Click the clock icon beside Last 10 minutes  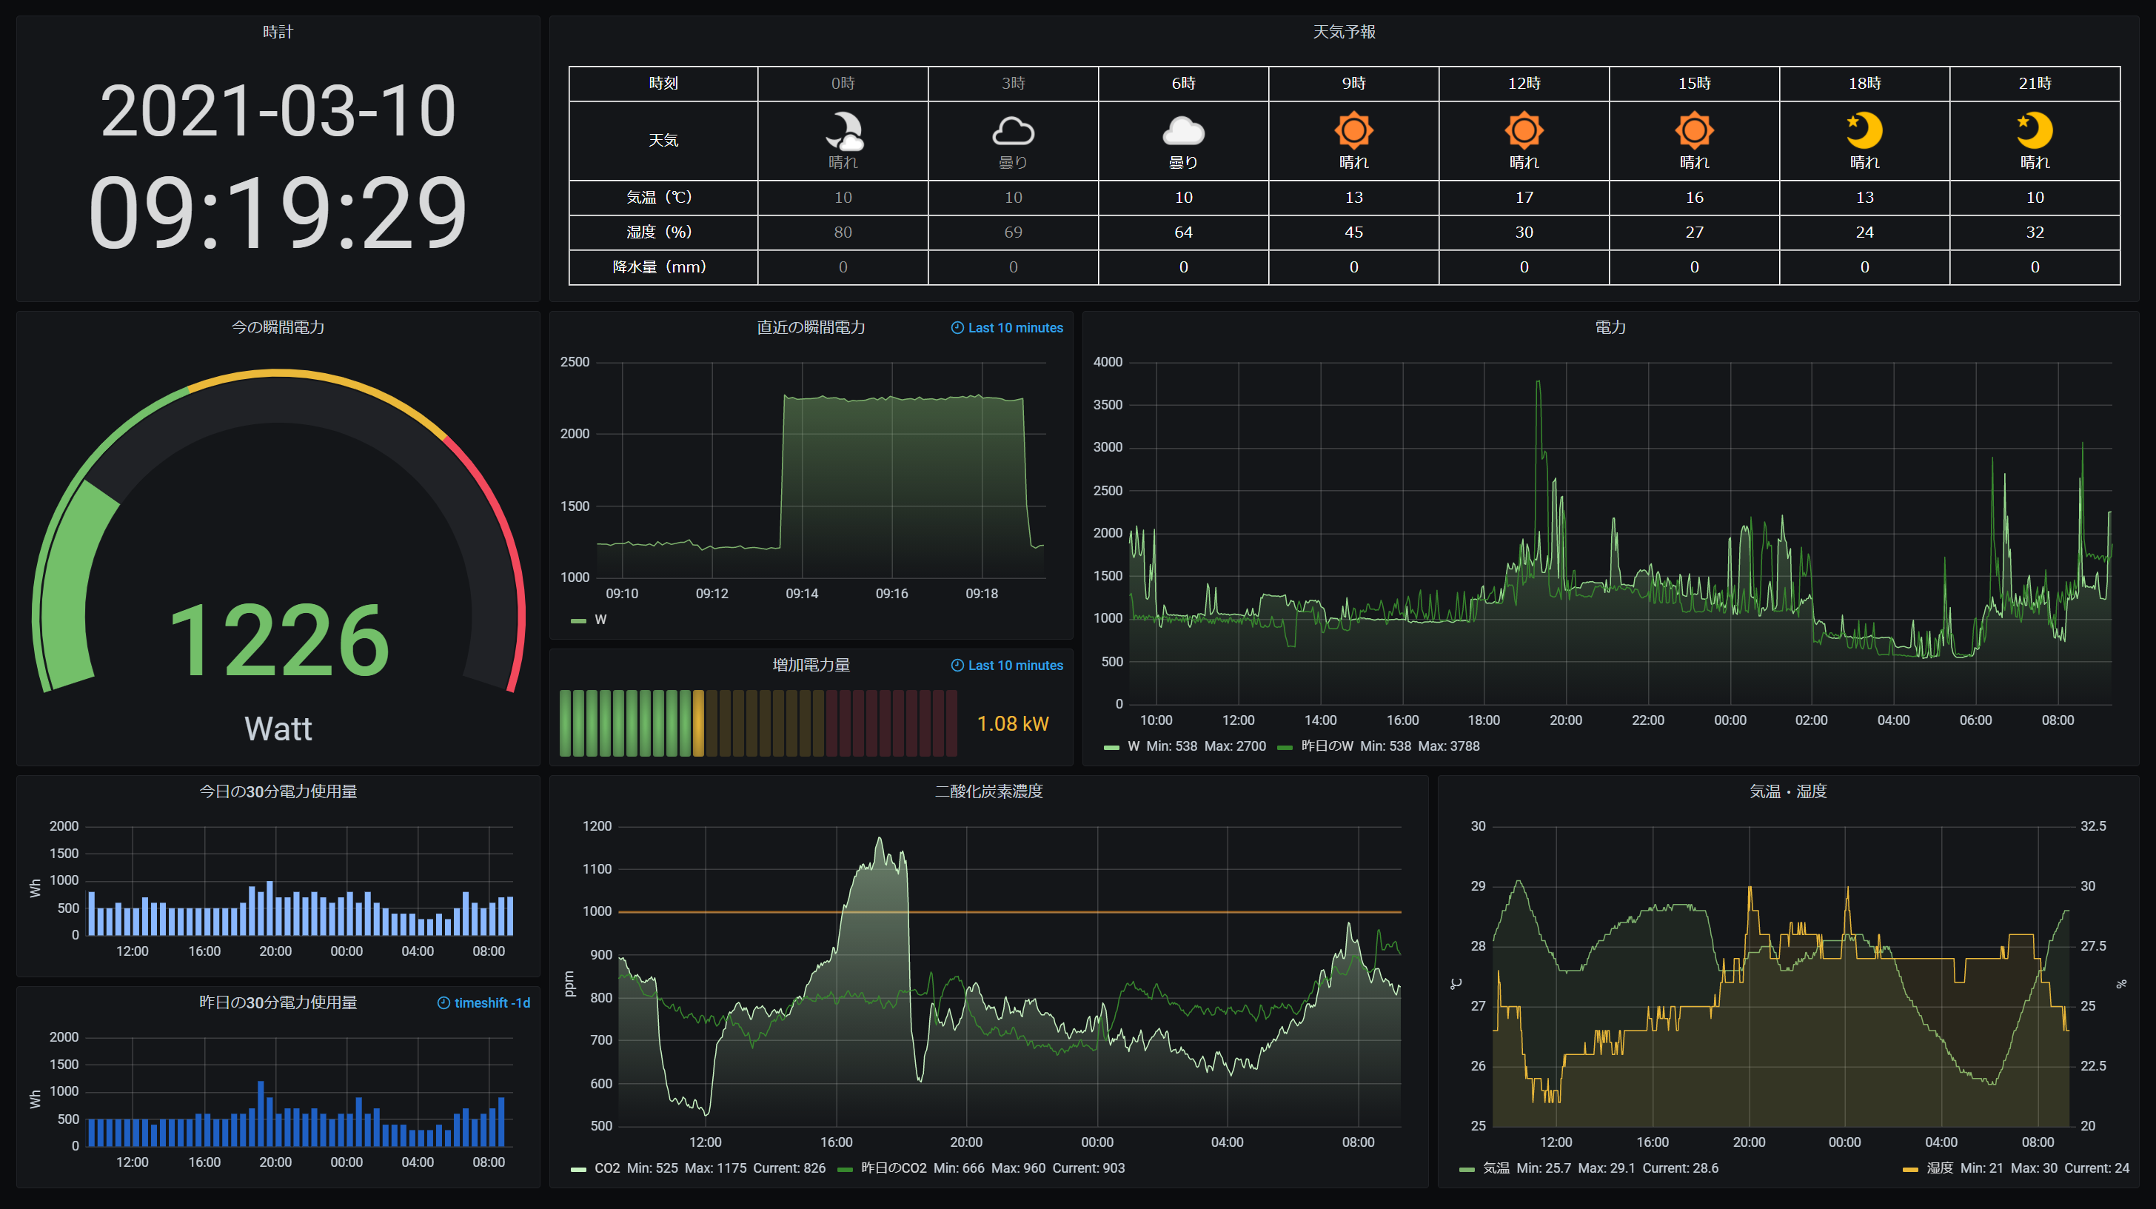tap(957, 327)
